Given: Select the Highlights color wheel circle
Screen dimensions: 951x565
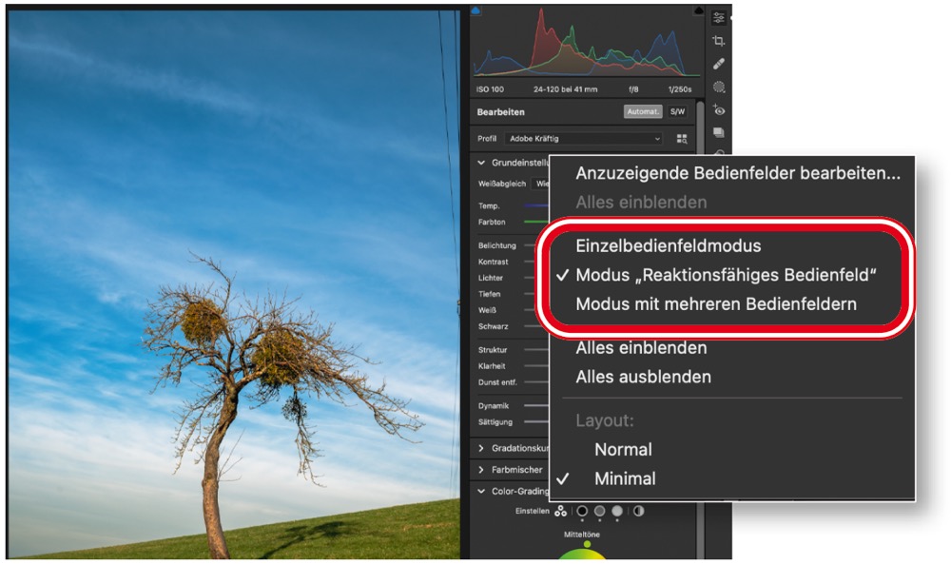Looking at the screenshot, I should tap(617, 511).
